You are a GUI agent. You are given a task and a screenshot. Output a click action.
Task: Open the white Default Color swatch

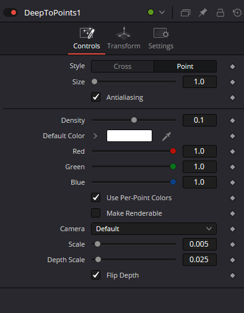tap(129, 136)
